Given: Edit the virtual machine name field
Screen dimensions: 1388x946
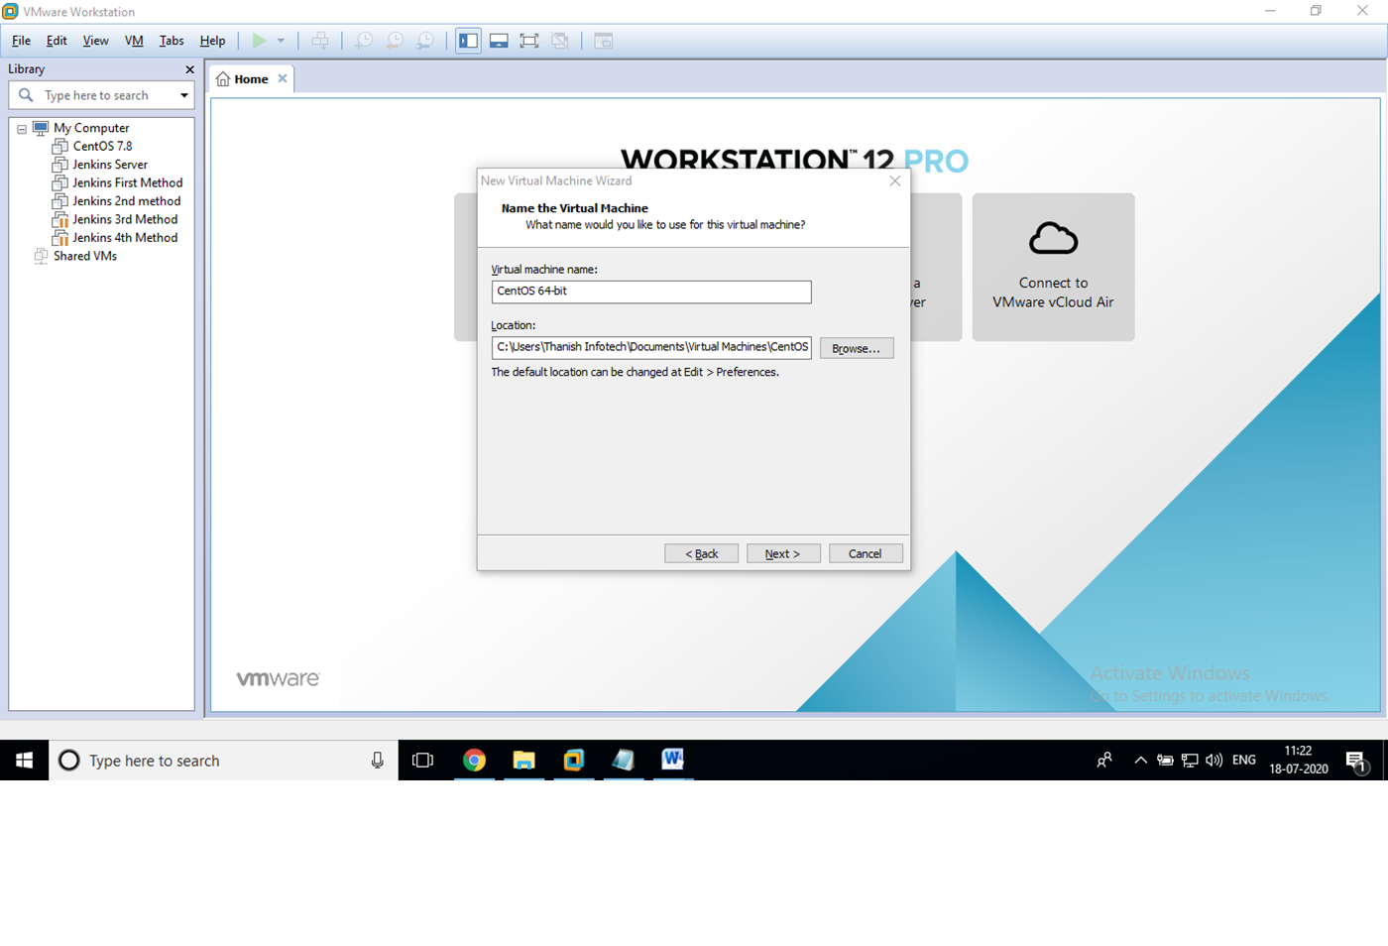Looking at the screenshot, I should (650, 292).
